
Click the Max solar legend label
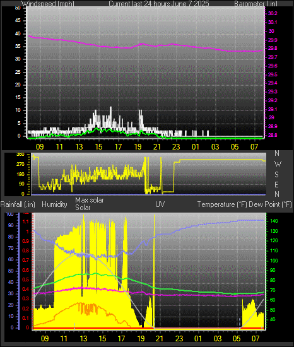[90, 200]
